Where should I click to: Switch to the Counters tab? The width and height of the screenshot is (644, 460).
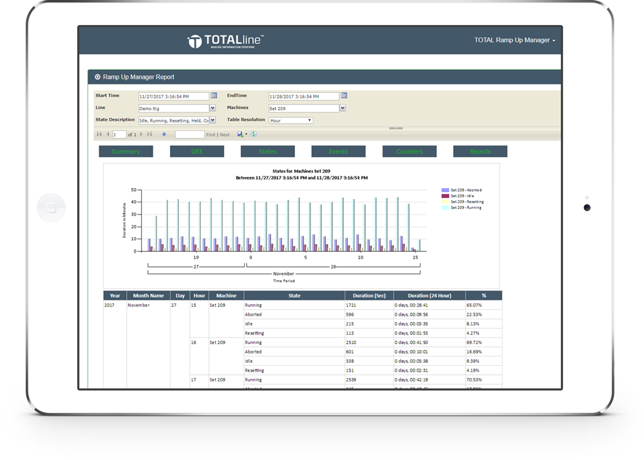410,151
